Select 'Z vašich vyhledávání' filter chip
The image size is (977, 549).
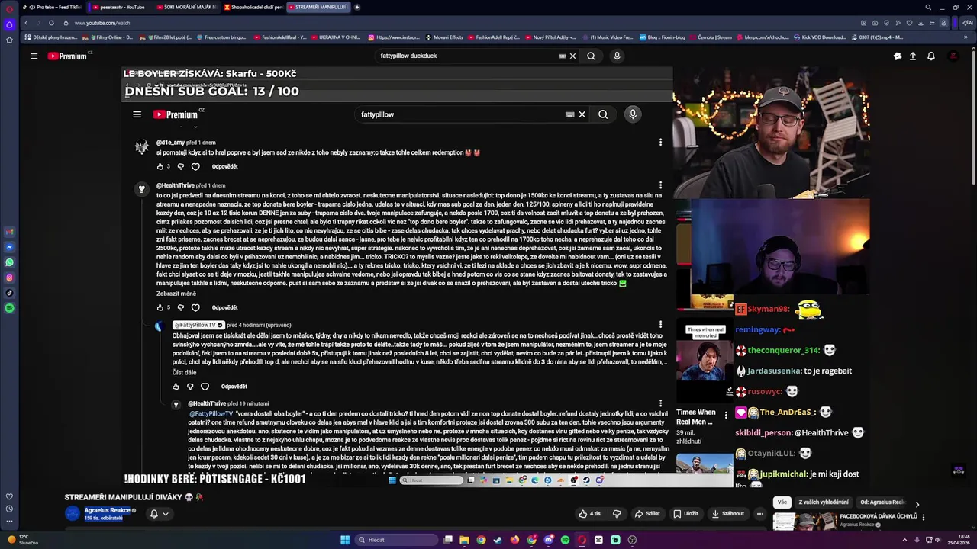(824, 502)
